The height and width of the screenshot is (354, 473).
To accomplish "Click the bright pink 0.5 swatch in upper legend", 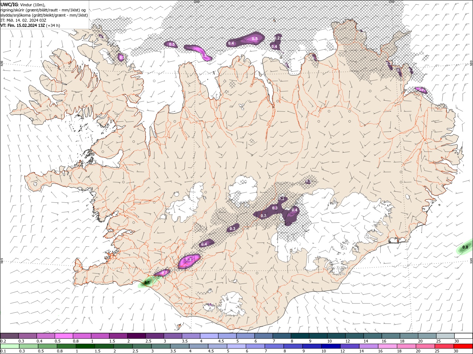I will (x=64, y=336).
